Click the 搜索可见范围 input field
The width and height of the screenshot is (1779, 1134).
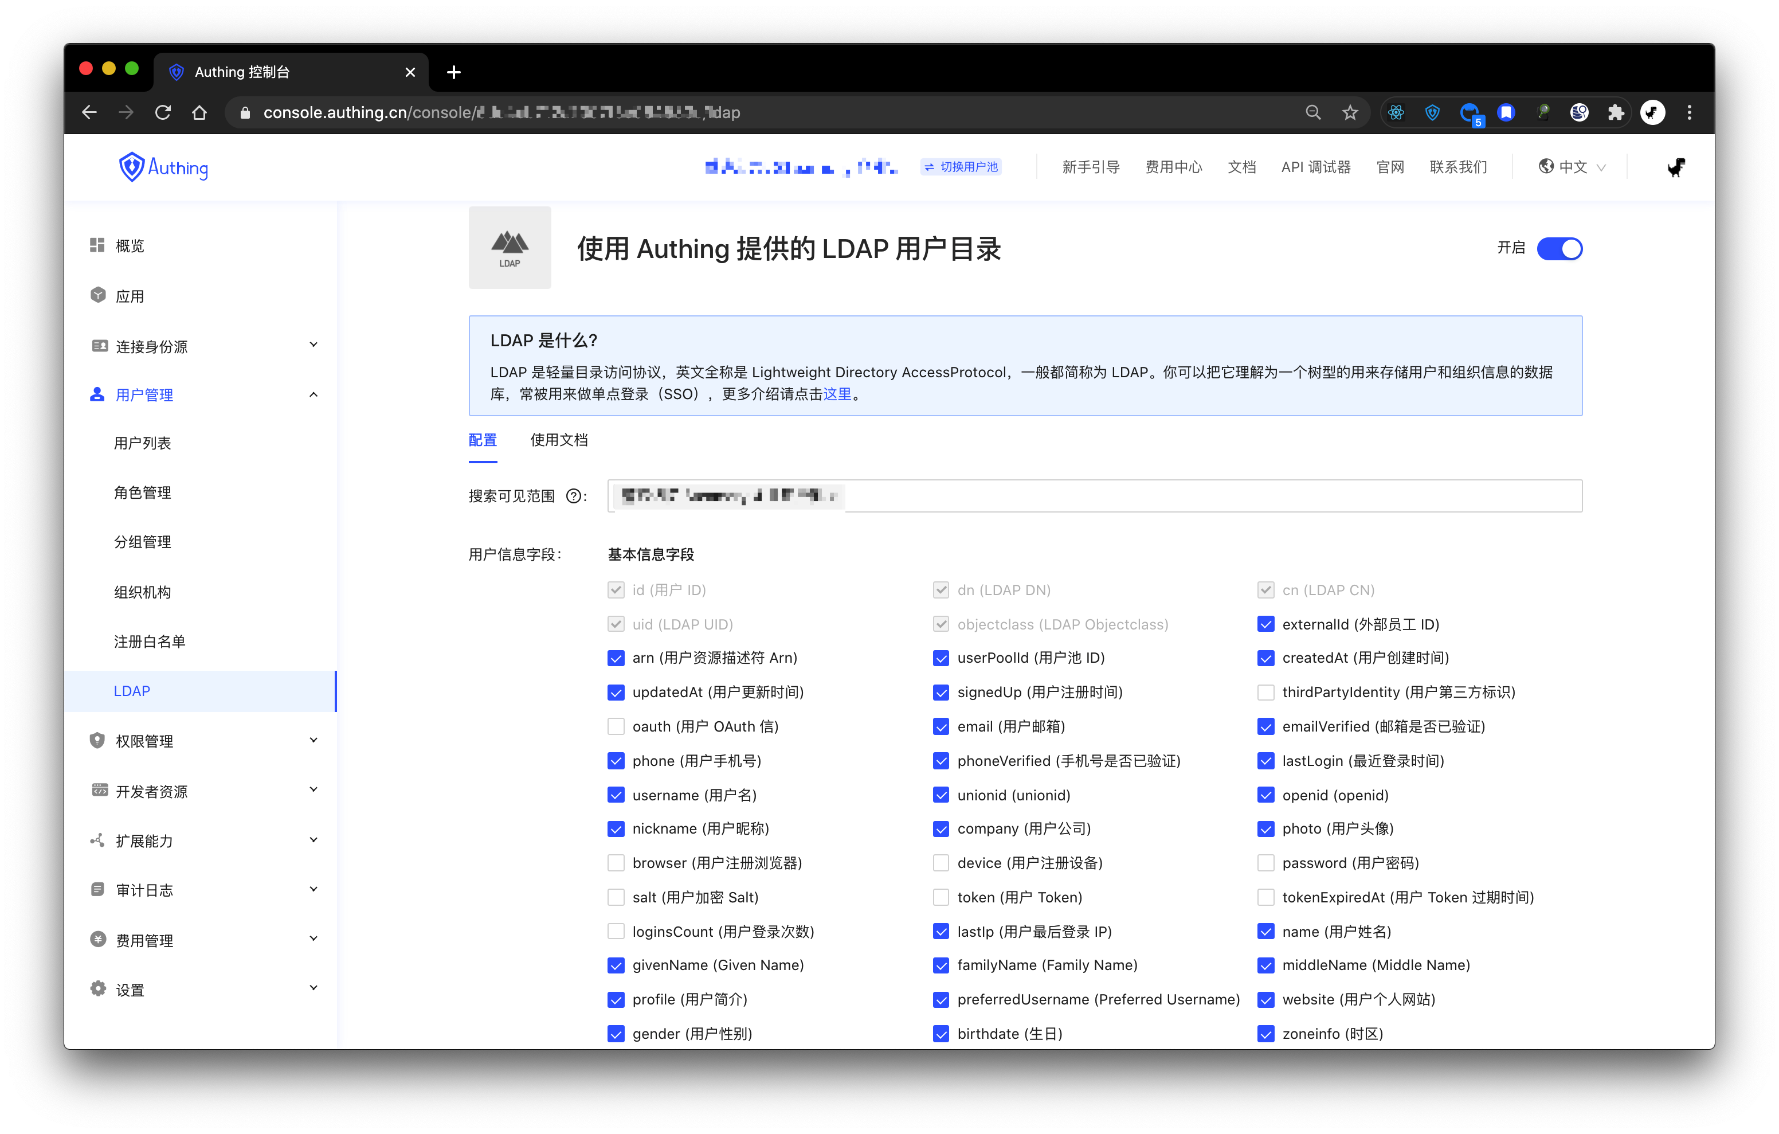click(x=1212, y=496)
